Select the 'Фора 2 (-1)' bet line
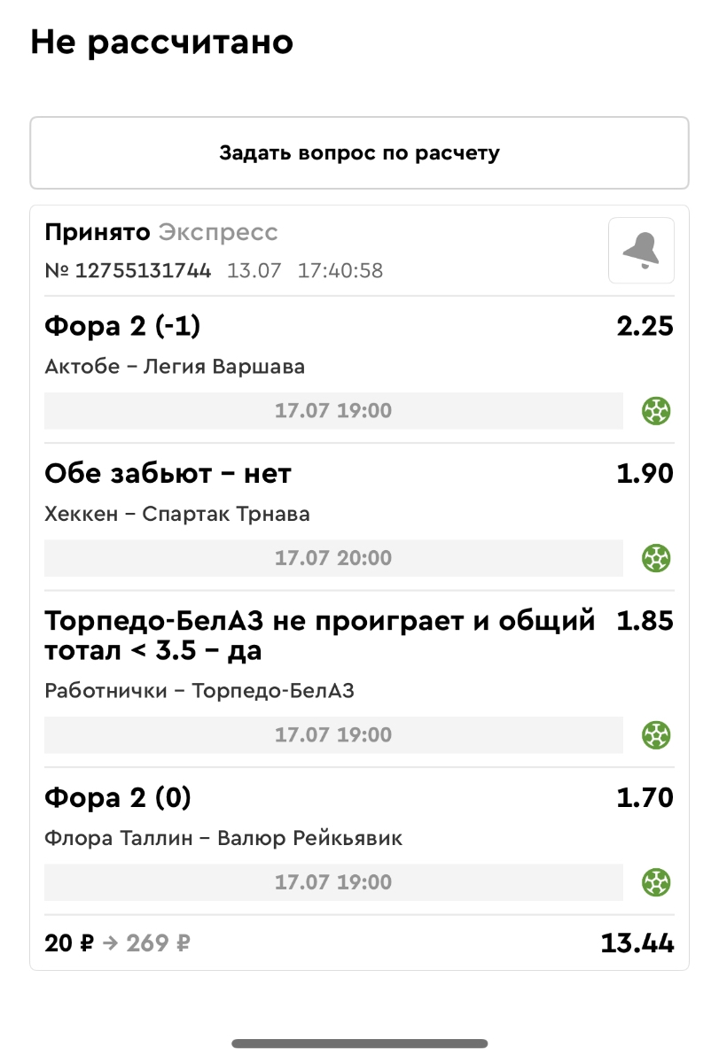The image size is (719, 1063). point(122,327)
